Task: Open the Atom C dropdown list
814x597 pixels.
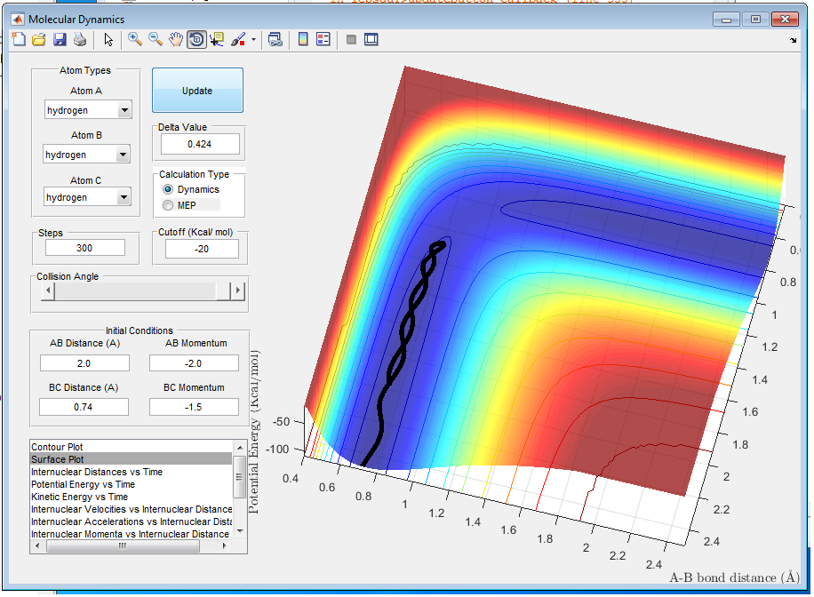Action: point(124,197)
